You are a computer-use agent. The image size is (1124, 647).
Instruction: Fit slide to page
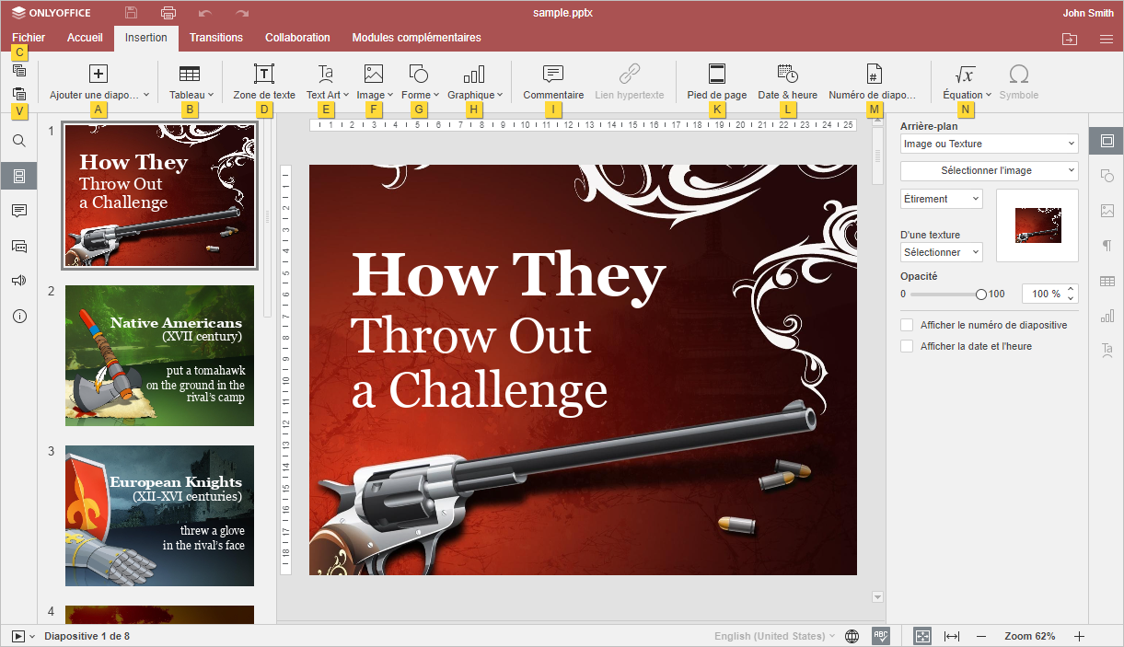pos(922,636)
